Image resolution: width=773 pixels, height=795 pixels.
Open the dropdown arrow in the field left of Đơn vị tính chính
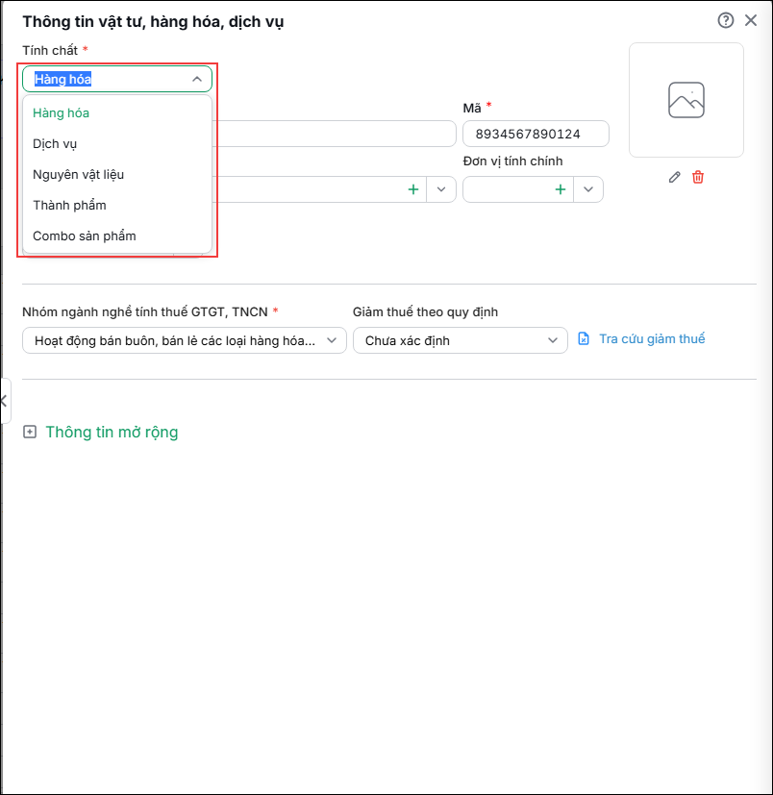click(441, 189)
